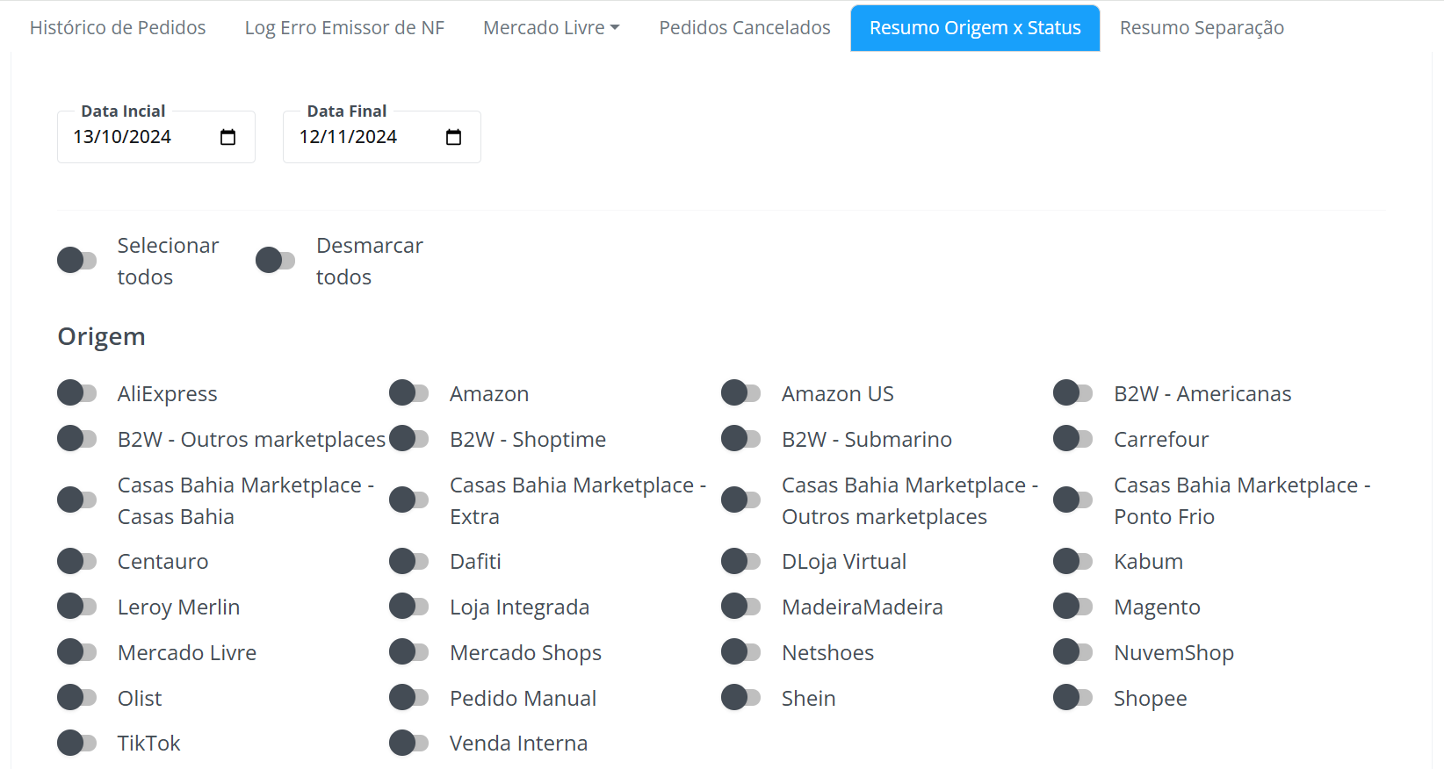Image resolution: width=1444 pixels, height=769 pixels.
Task: Open the Histórico de Pedidos tab
Action: pyautogui.click(x=118, y=28)
